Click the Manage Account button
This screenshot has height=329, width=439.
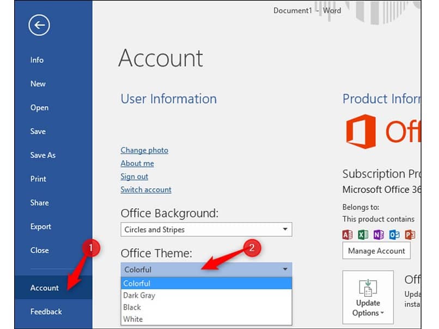point(376,251)
